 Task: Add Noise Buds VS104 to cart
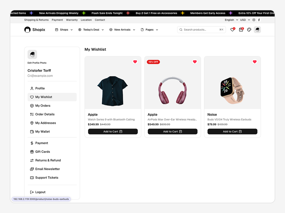coord(232,131)
